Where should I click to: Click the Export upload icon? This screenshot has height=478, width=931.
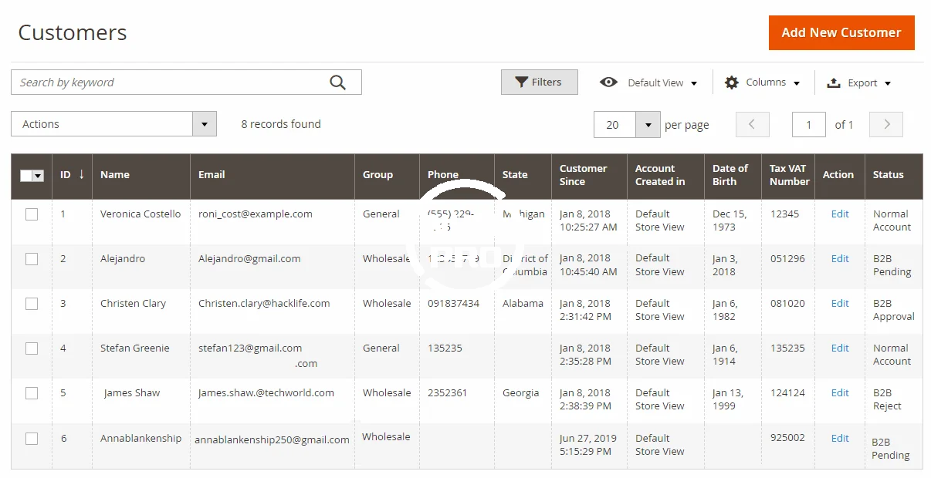tap(834, 82)
